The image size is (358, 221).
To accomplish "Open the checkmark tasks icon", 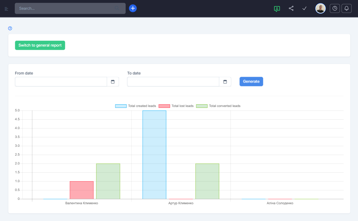I will [x=304, y=8].
